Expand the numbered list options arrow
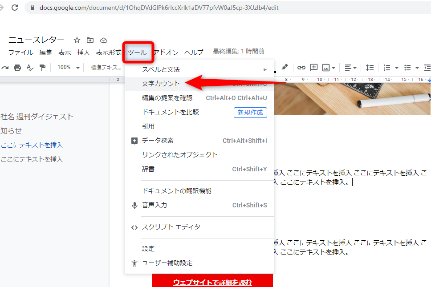Viewport: 431px width, 287px height. (x=396, y=68)
